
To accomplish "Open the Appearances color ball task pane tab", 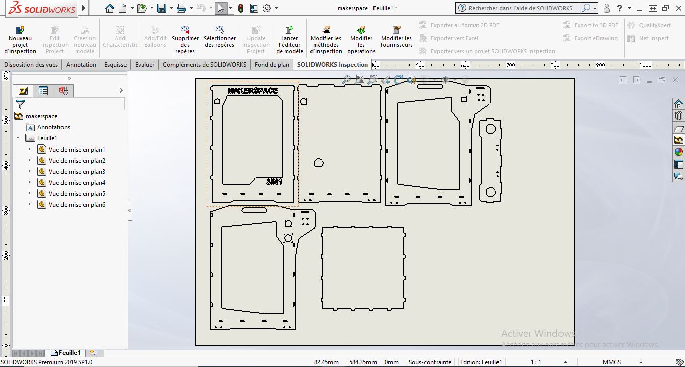I will point(679,152).
